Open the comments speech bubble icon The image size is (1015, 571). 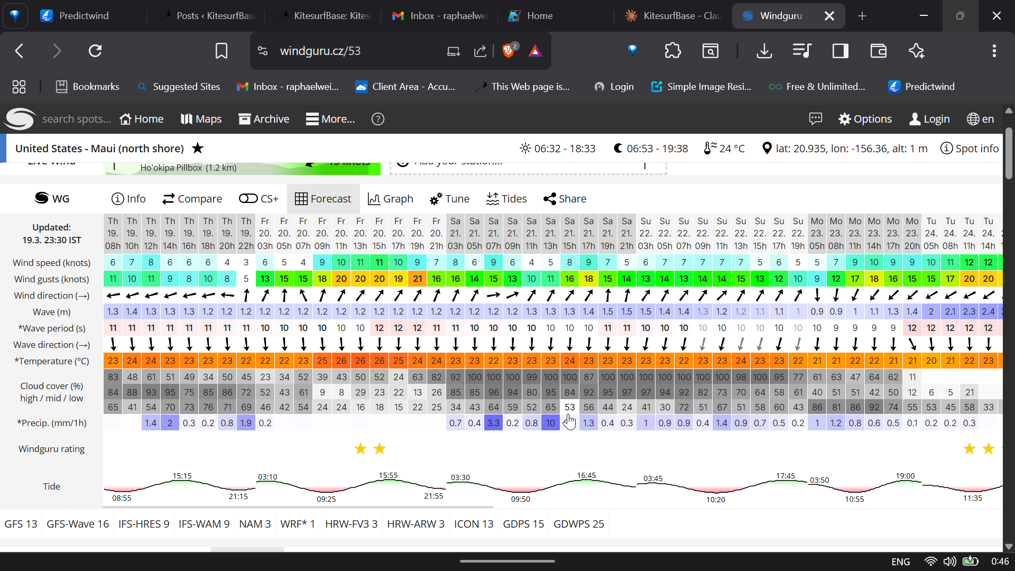point(815,118)
